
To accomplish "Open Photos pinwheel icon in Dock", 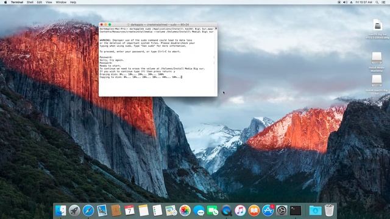I will coord(185,210).
